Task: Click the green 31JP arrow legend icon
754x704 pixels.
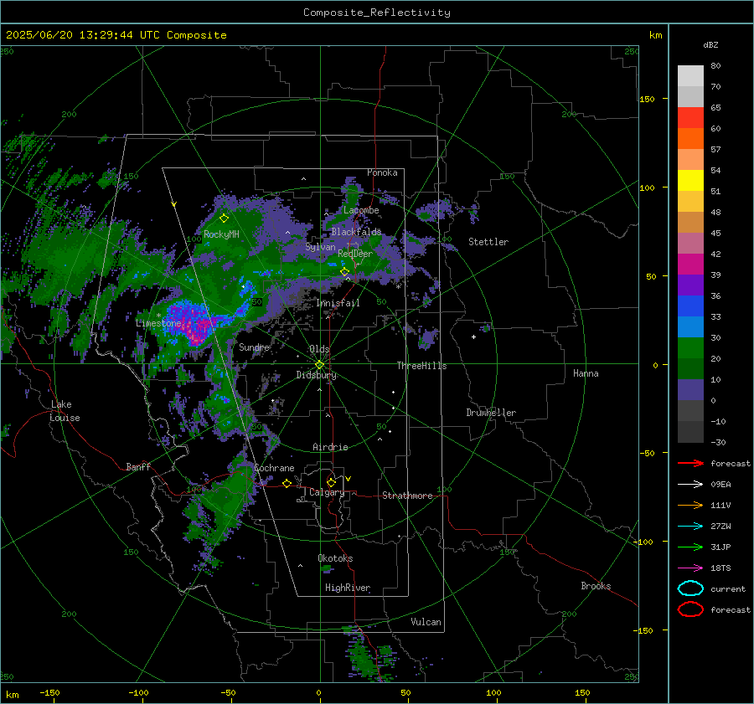Action: click(x=690, y=547)
